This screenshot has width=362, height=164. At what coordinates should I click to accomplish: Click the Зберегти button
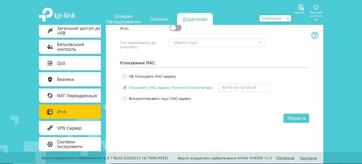[x=296, y=118]
